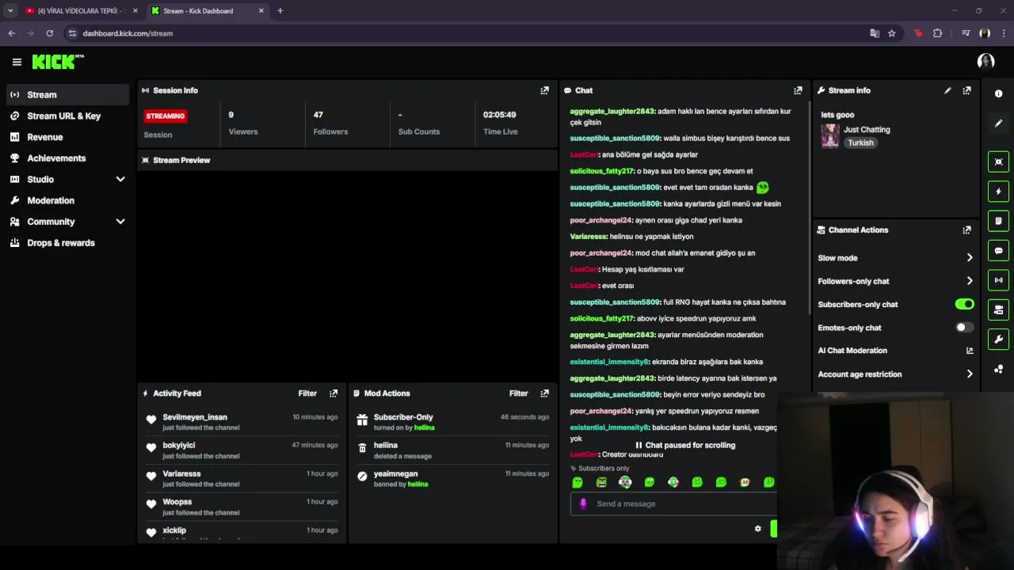Click the green send button in chat
The image size is (1014, 570).
tap(773, 529)
